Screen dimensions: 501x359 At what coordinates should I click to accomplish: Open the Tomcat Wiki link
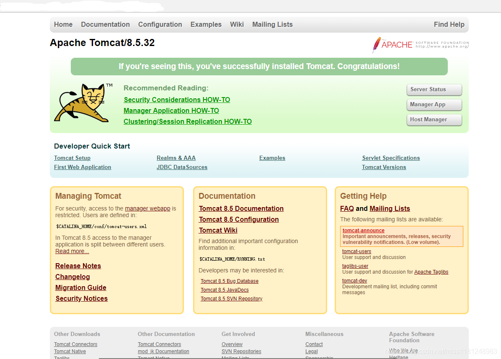point(218,230)
